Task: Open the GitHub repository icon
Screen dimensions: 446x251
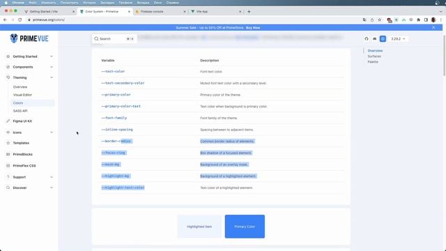Action: (x=367, y=39)
